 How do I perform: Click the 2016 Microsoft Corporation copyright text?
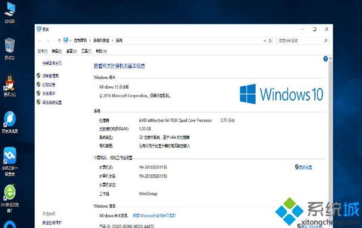(x=135, y=95)
